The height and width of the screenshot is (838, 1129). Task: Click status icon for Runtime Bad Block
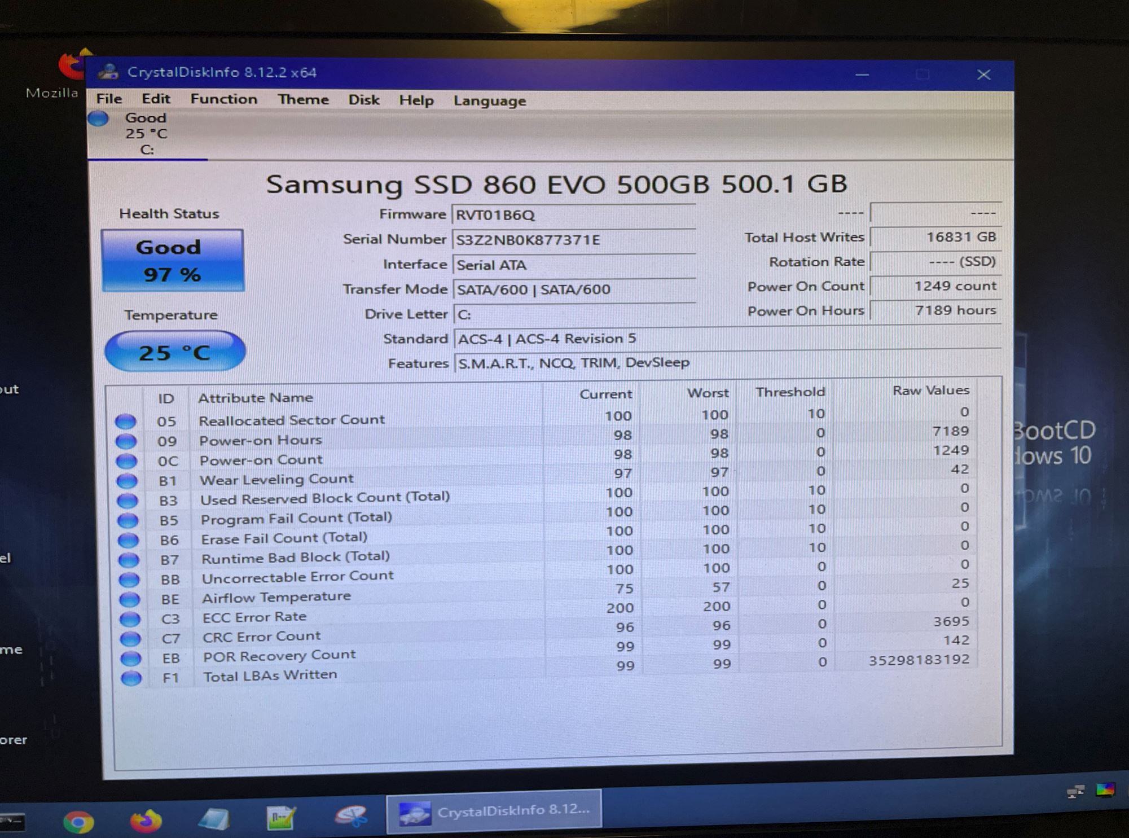pyautogui.click(x=129, y=560)
